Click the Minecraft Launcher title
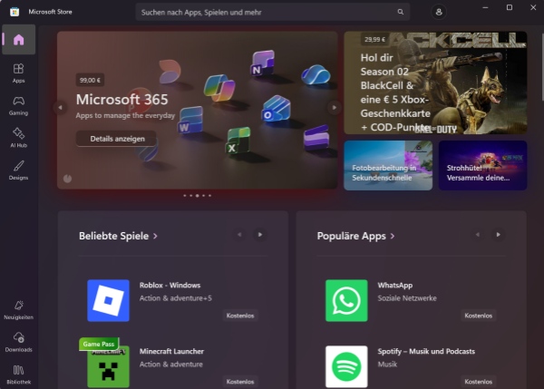The width and height of the screenshot is (544, 389). coord(171,351)
